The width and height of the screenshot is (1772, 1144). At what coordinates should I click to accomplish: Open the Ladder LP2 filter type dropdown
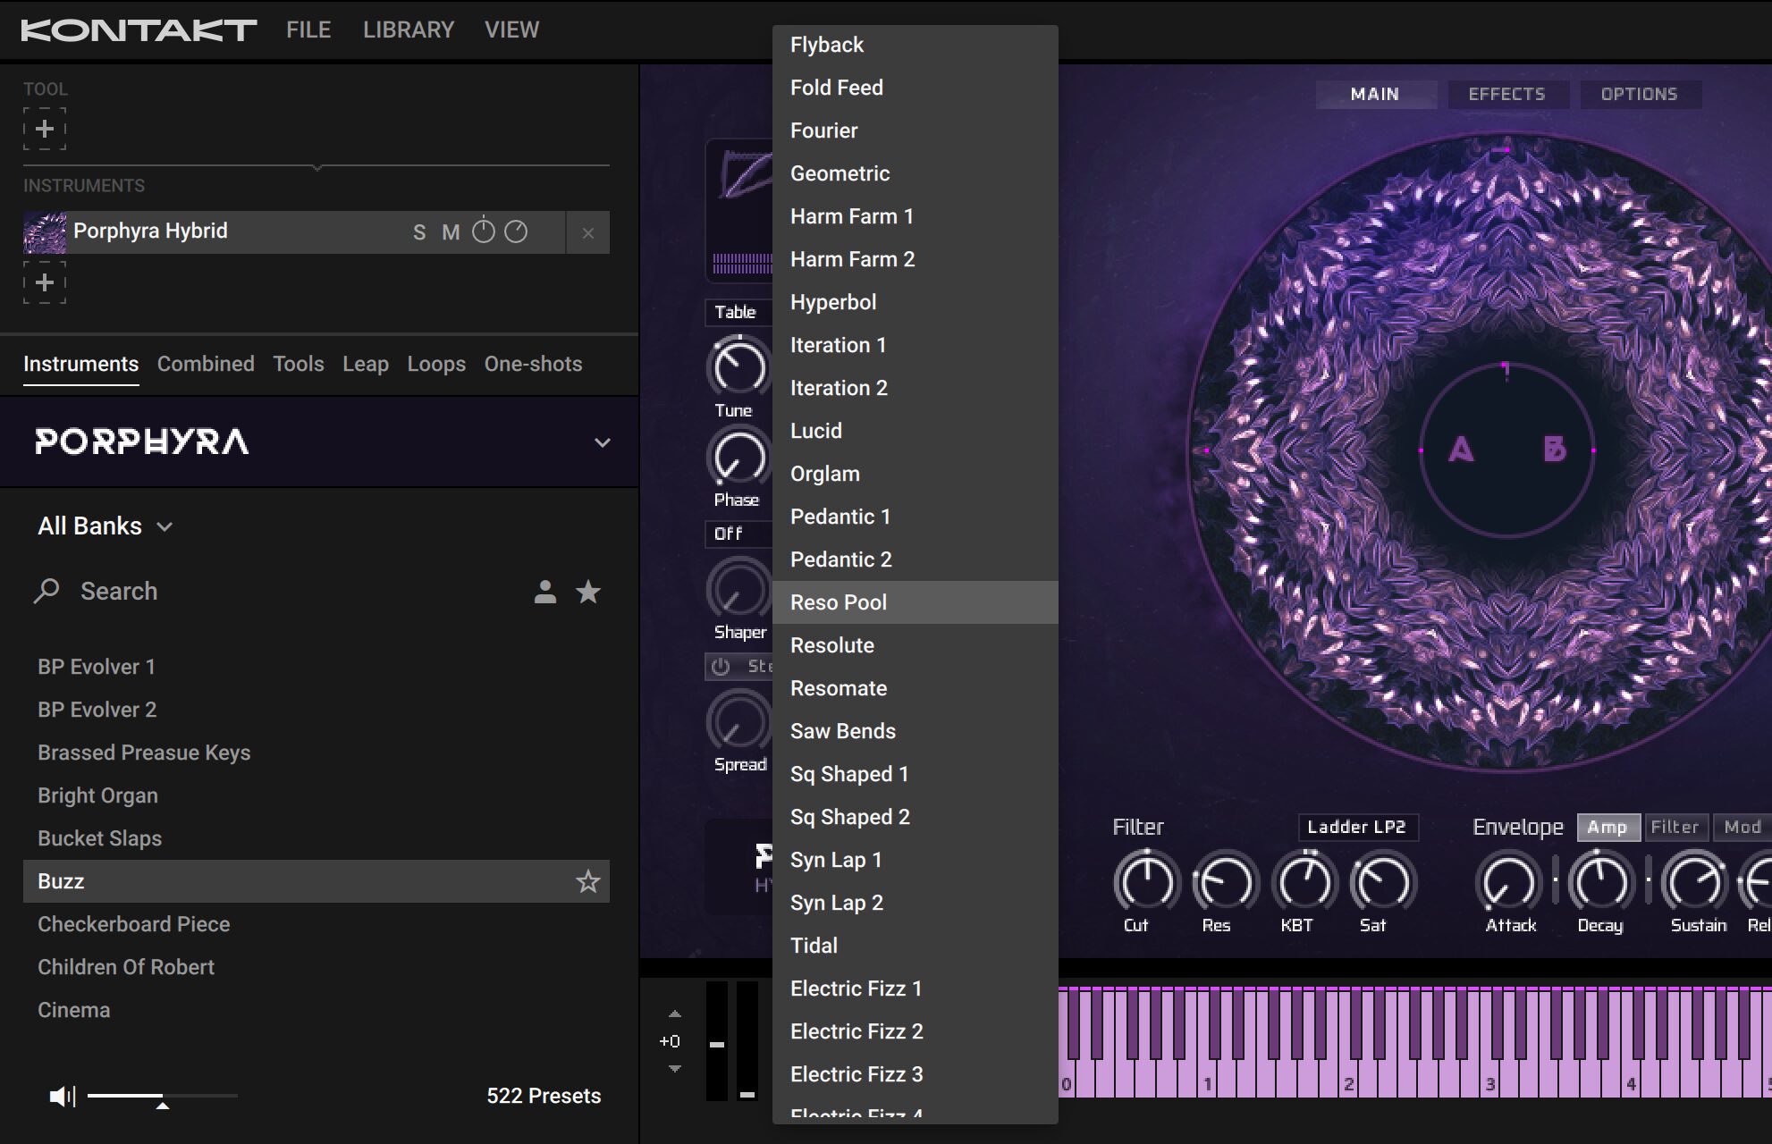pyautogui.click(x=1356, y=828)
